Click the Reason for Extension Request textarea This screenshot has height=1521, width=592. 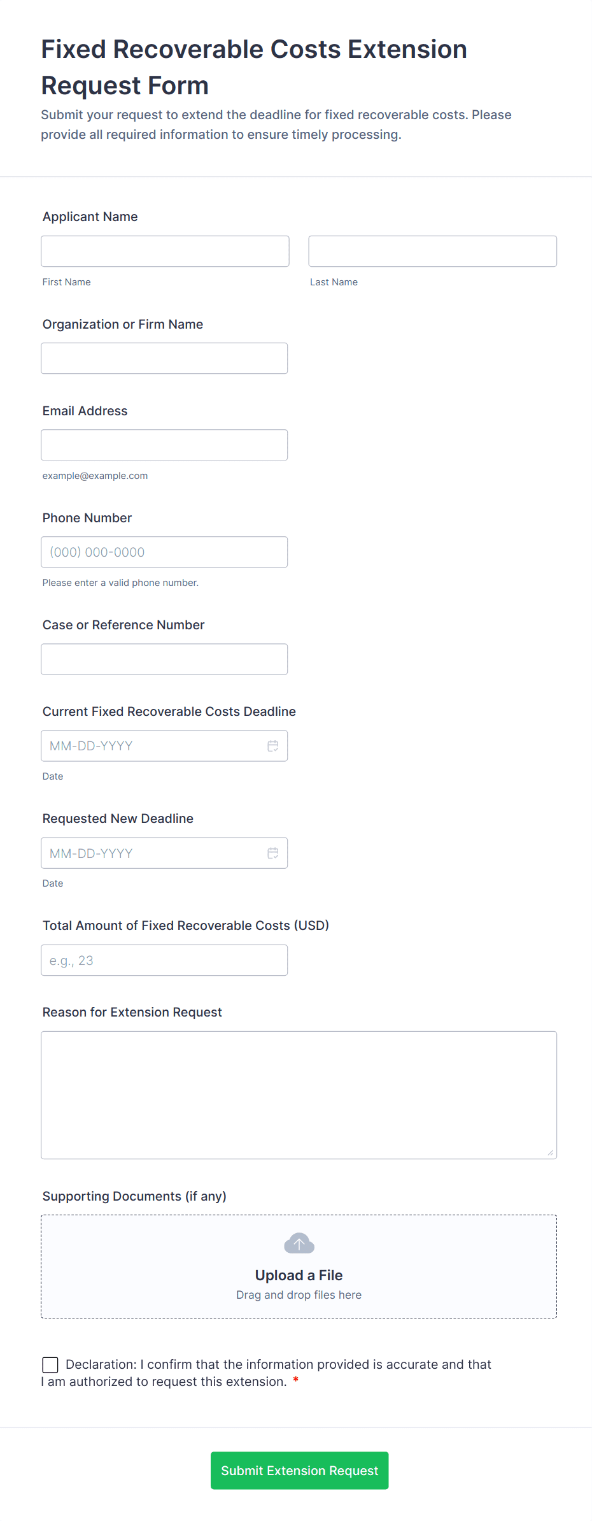pyautogui.click(x=299, y=1094)
